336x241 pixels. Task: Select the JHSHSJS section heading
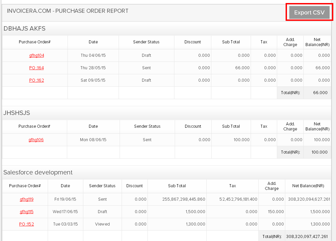[17, 113]
